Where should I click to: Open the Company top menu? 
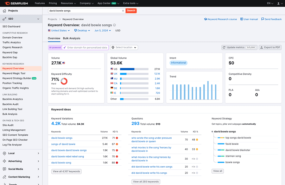pyautogui.click(x=86, y=3)
